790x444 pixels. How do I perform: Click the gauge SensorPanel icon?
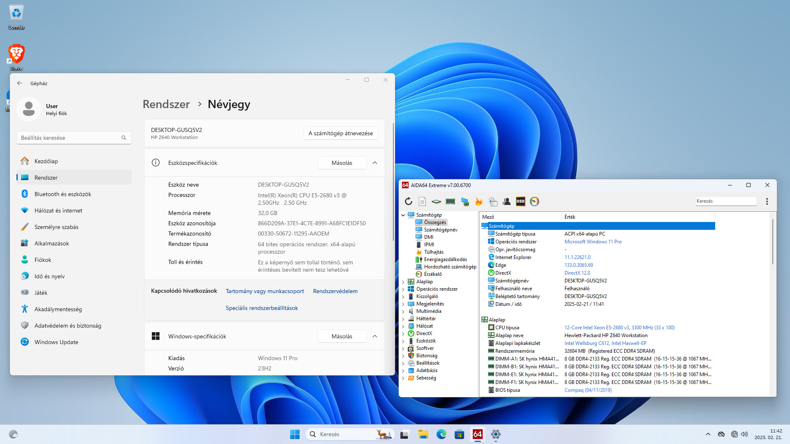coord(534,201)
